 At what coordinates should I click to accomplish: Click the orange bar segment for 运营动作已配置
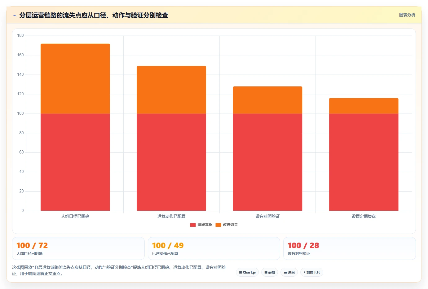tap(171, 90)
